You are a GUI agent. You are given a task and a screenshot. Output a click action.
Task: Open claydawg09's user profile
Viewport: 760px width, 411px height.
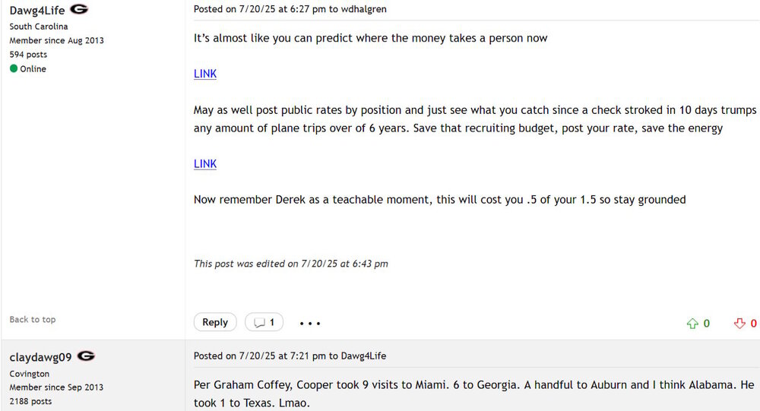pyautogui.click(x=40, y=357)
